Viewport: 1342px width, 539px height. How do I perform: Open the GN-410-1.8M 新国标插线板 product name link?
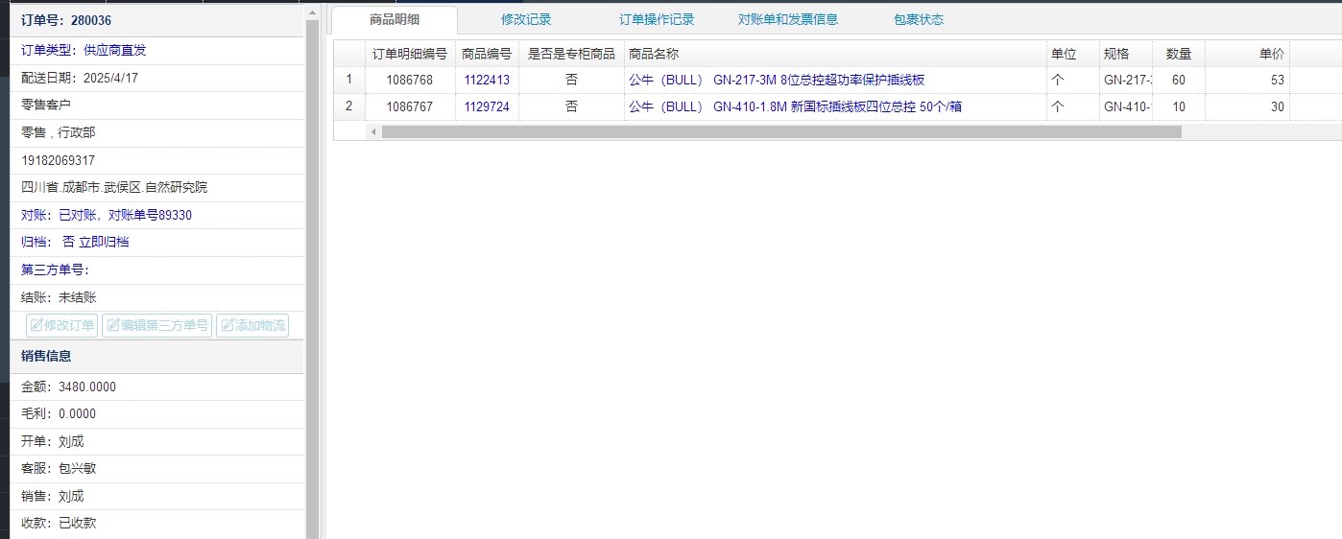pos(795,107)
